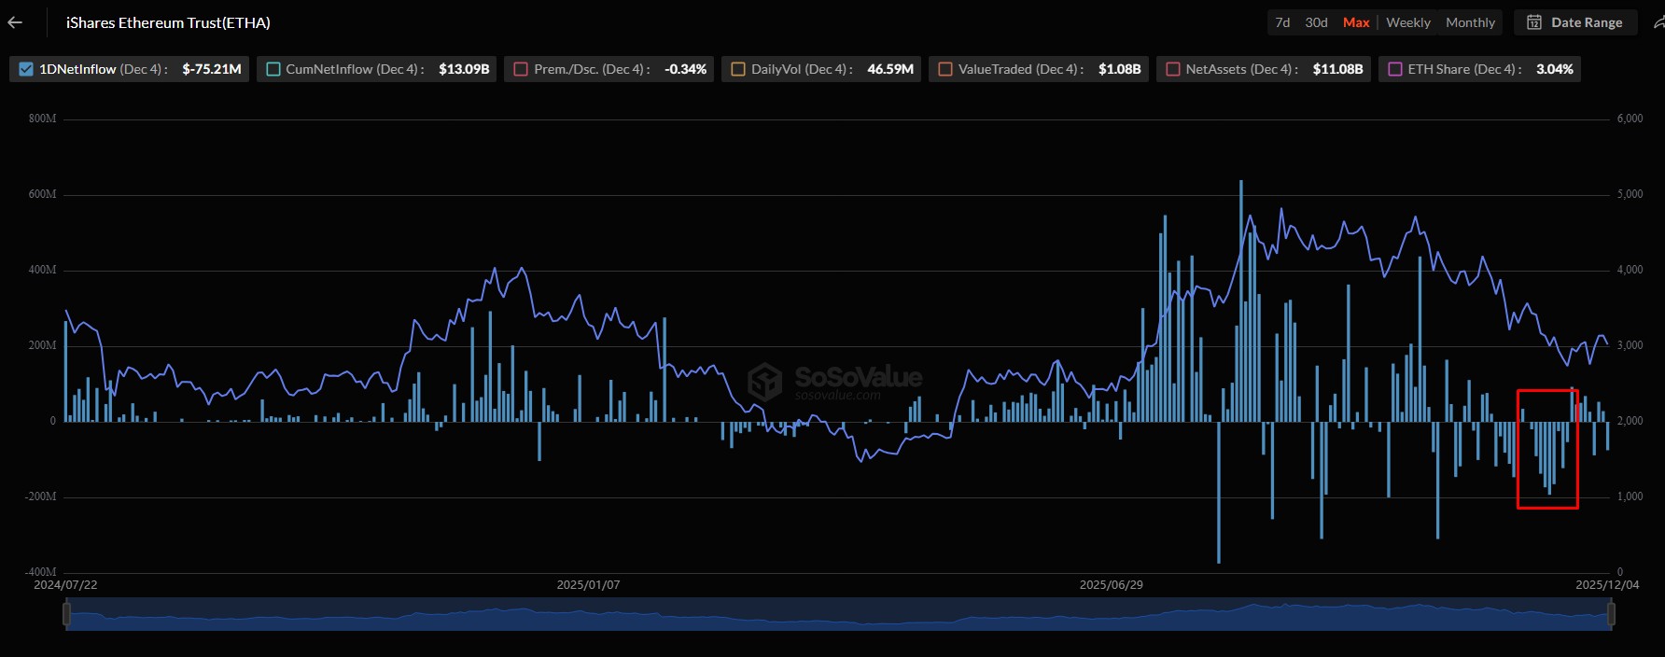Click the back arrow icon
This screenshot has height=657, width=1665.
tap(15, 22)
